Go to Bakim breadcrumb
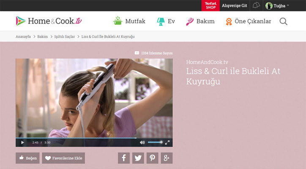 click(43, 36)
